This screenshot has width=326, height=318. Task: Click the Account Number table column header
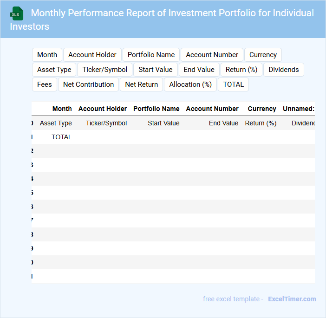coord(212,109)
